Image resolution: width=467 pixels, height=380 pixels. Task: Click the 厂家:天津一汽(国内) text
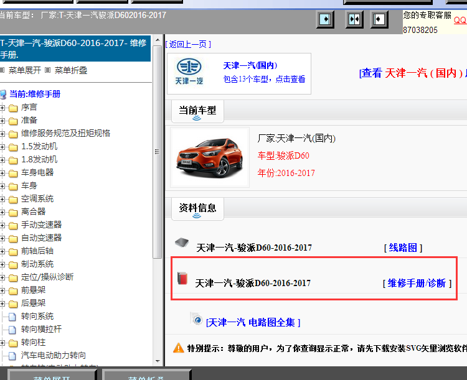pos(296,138)
